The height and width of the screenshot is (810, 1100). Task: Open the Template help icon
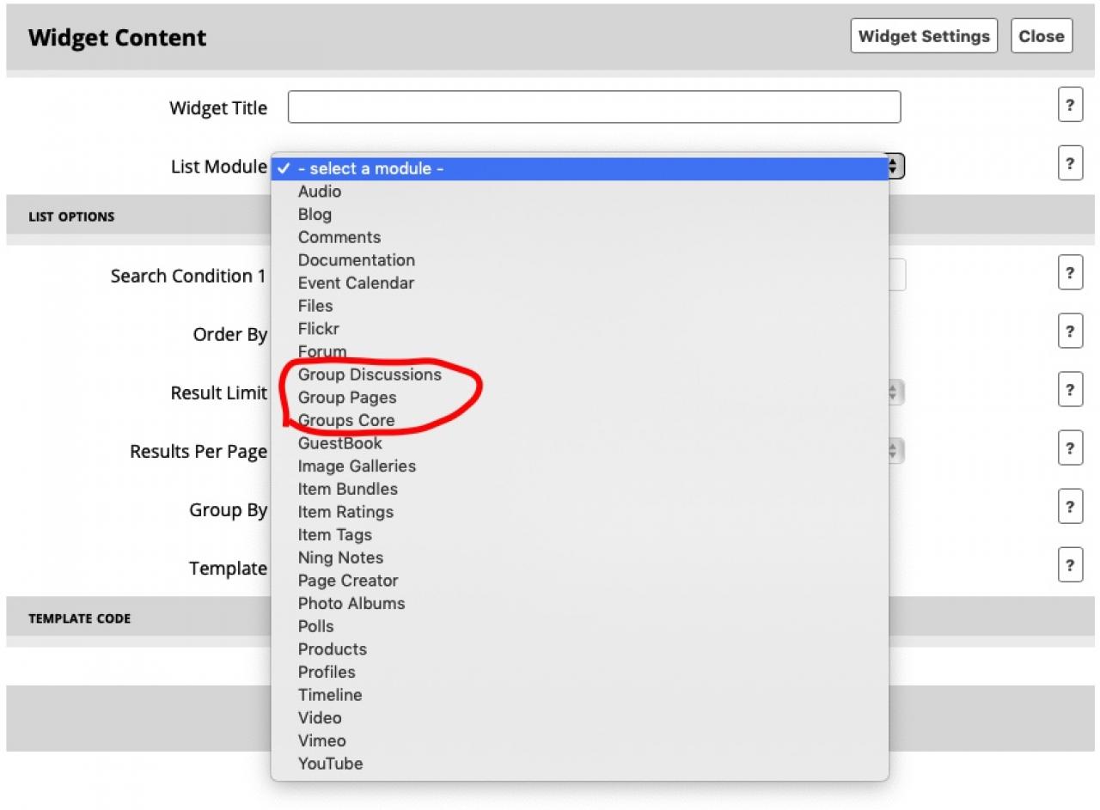[1070, 565]
